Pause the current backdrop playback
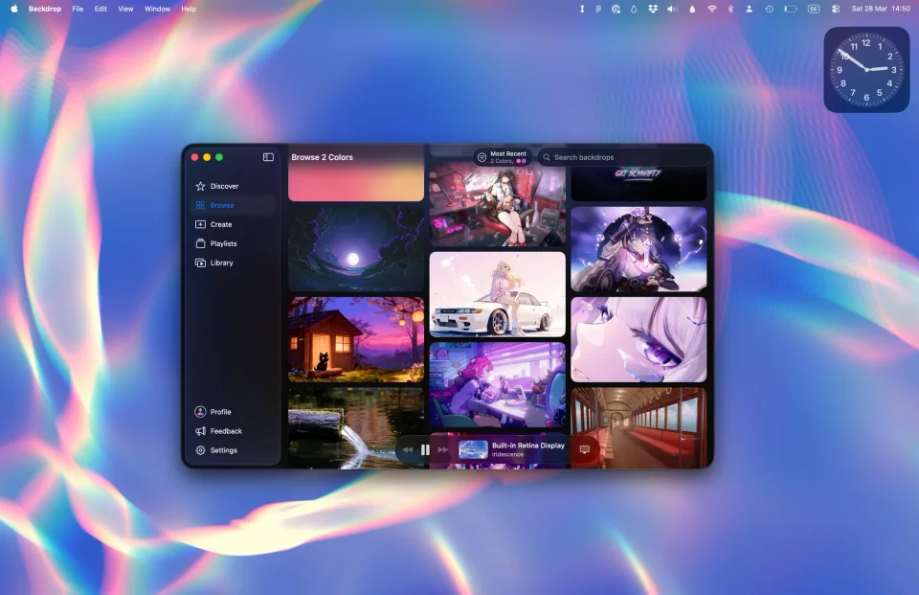 click(x=425, y=450)
